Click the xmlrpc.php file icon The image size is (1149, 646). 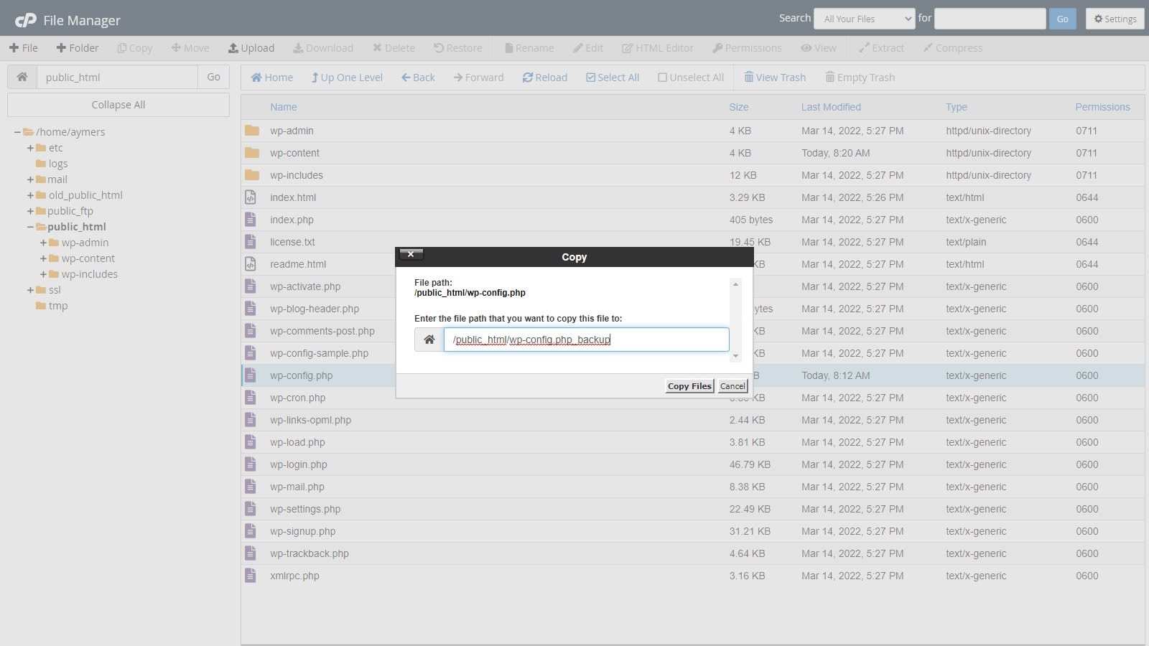tap(251, 576)
